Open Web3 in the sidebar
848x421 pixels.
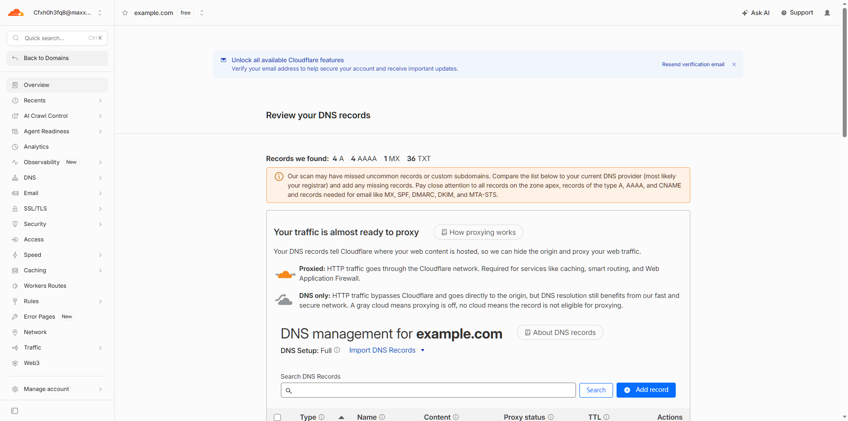point(57,363)
